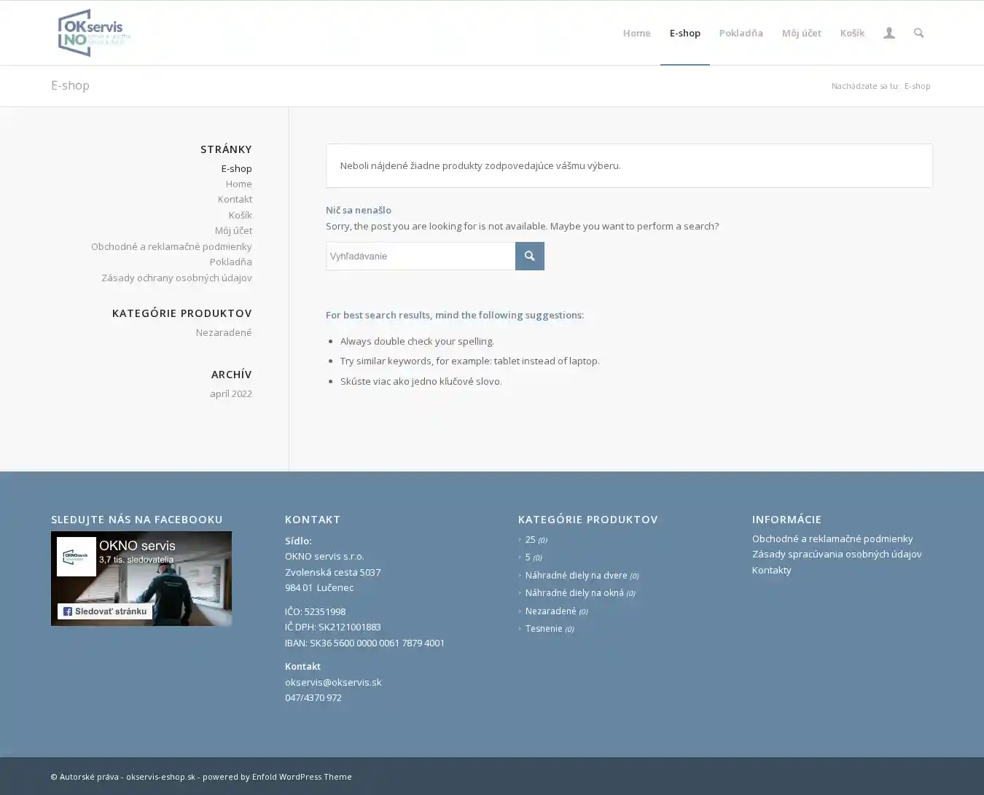984x795 pixels.
Task: Click the Facebook Sledovať stránku button
Action: point(105,611)
